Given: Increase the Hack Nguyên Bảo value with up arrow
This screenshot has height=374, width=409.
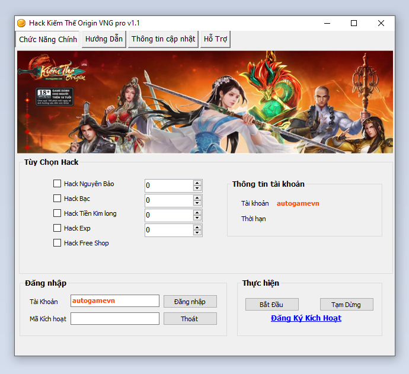Looking at the screenshot, I should click(197, 183).
